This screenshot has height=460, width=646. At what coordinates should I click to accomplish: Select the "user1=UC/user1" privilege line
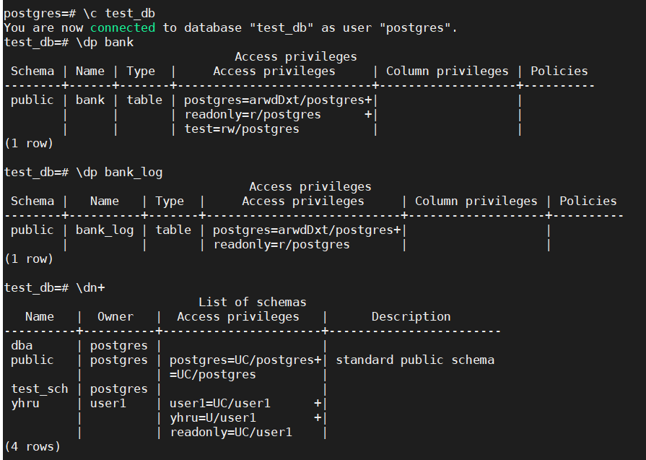pos(220,403)
